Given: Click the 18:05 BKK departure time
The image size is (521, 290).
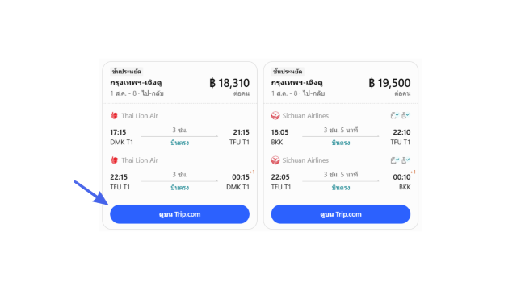Looking at the screenshot, I should pos(279,132).
